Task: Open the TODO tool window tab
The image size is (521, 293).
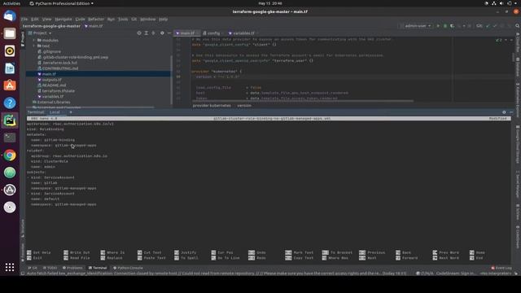Action: (x=50, y=268)
